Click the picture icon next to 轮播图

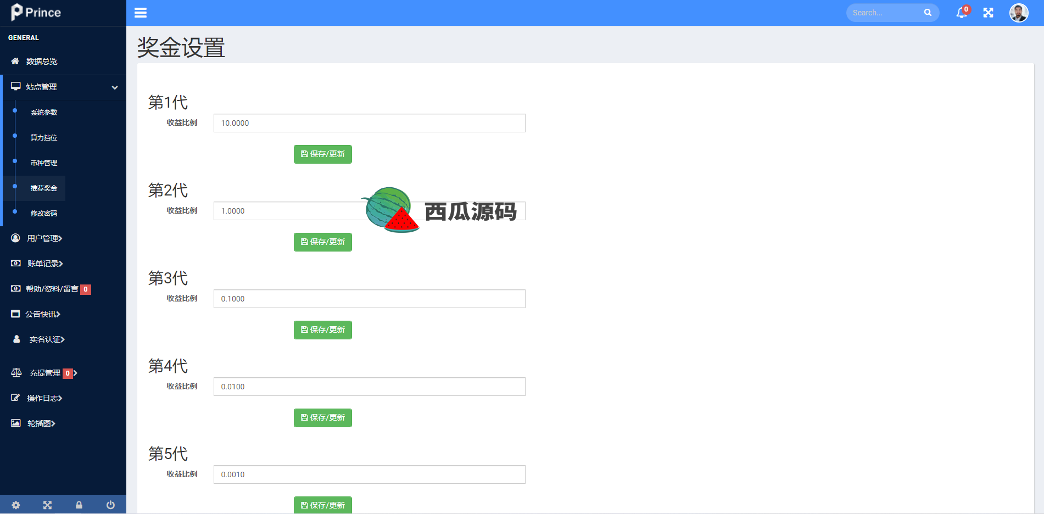tap(16, 423)
